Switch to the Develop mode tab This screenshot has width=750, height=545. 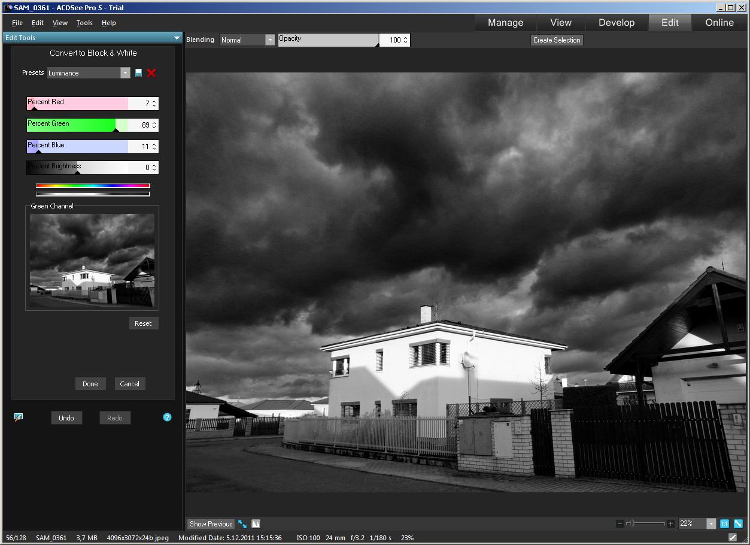click(x=616, y=23)
